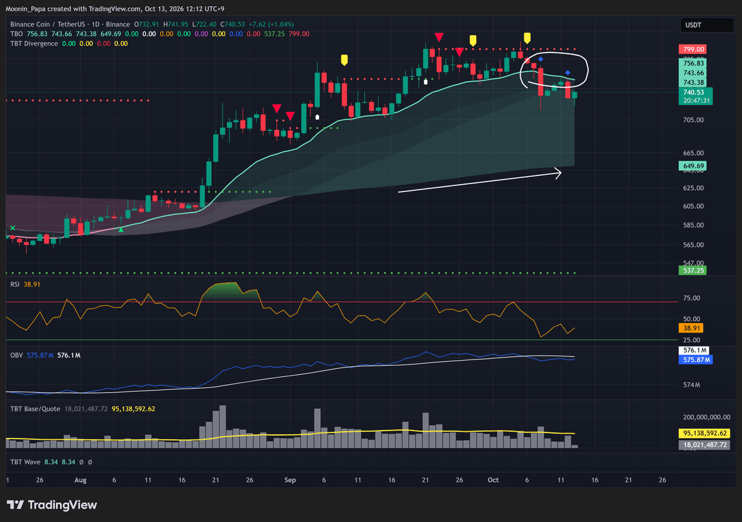Image resolution: width=742 pixels, height=522 pixels.
Task: Click the 200,000,000.00 volume scale value
Action: (x=707, y=418)
